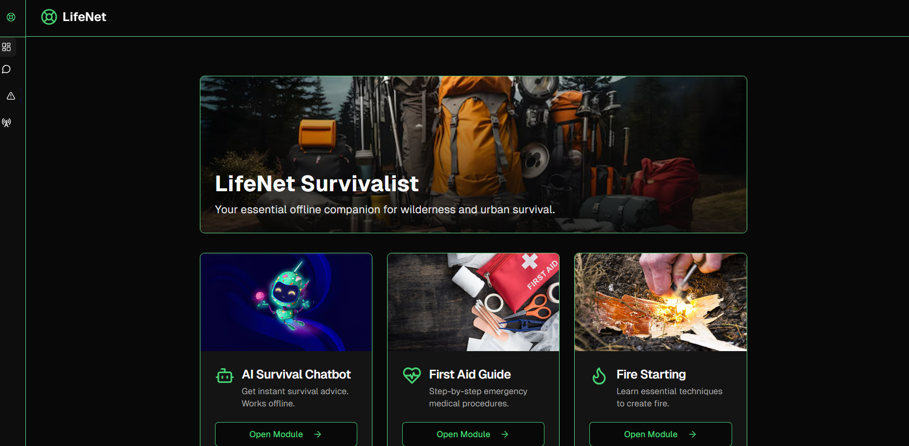Click the flame icon beside Fire Starting
The image size is (909, 446).
pyautogui.click(x=599, y=376)
